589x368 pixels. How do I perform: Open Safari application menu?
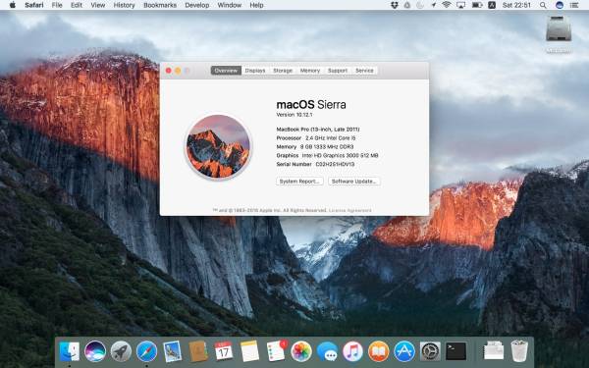pos(33,5)
